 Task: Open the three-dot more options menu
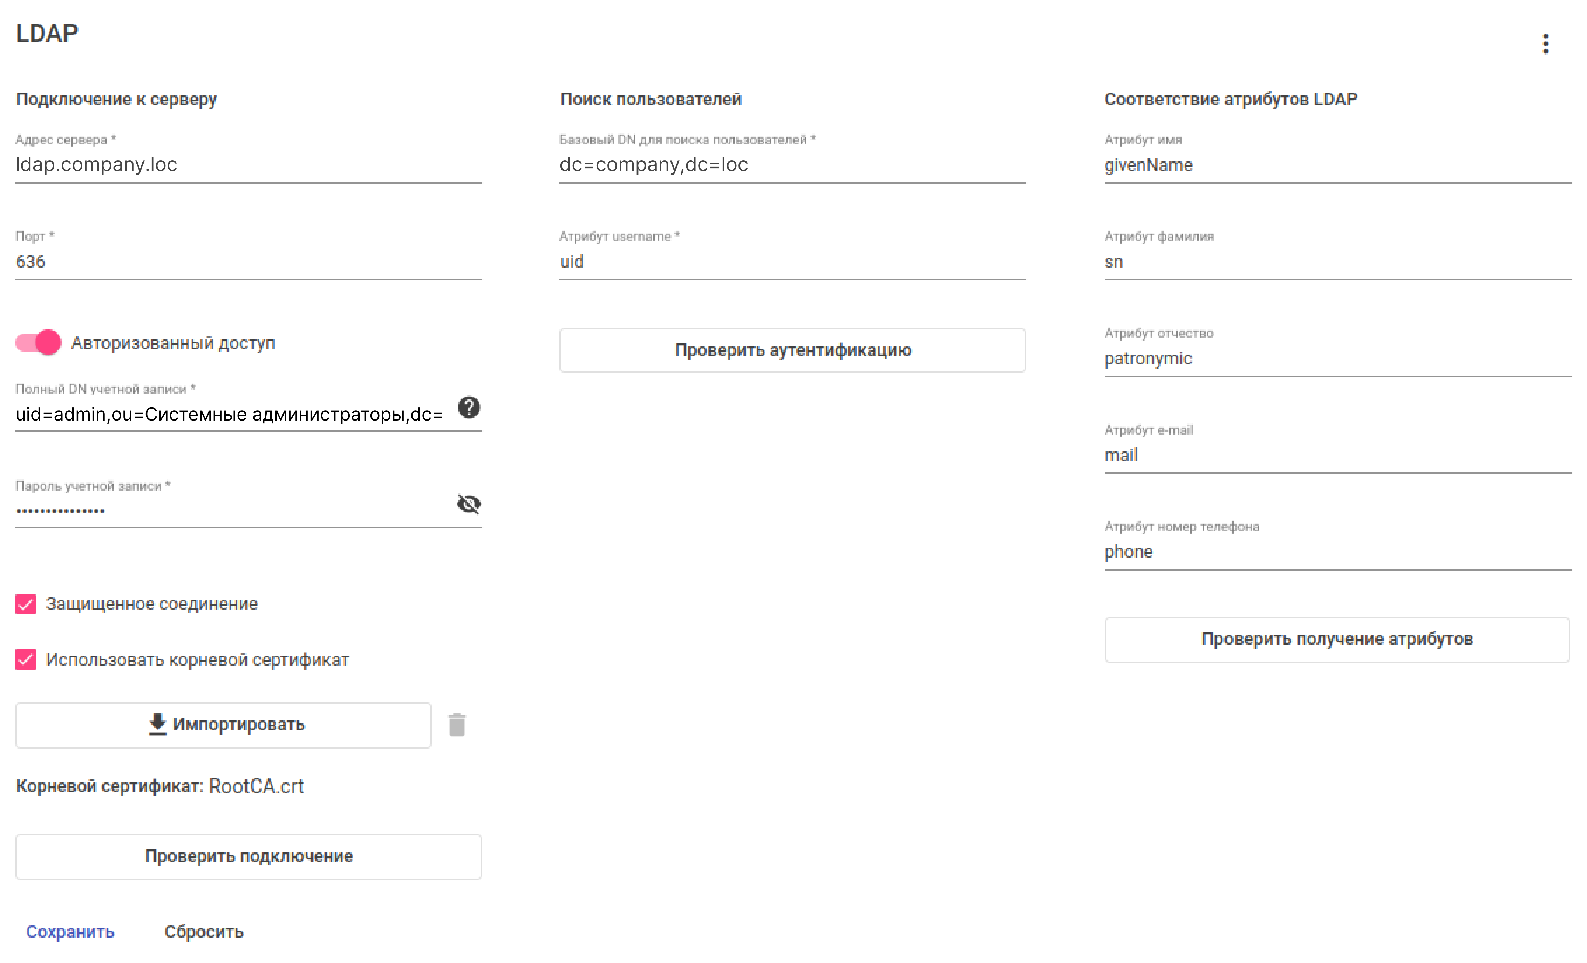click(x=1545, y=44)
